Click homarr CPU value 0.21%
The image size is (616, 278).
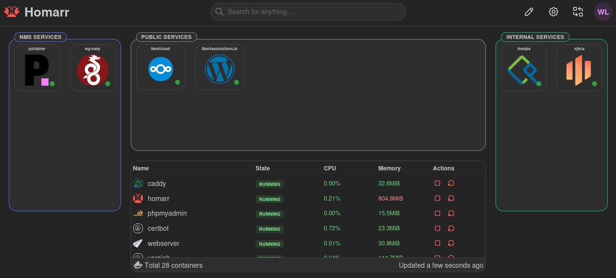(x=332, y=199)
